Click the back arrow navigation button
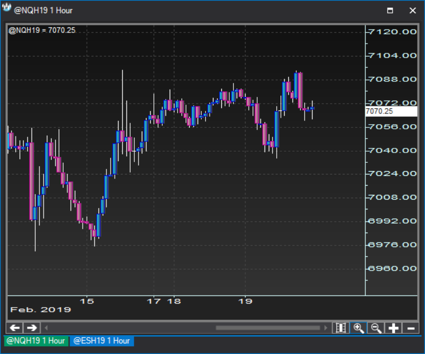The image size is (425, 354). pos(14,328)
